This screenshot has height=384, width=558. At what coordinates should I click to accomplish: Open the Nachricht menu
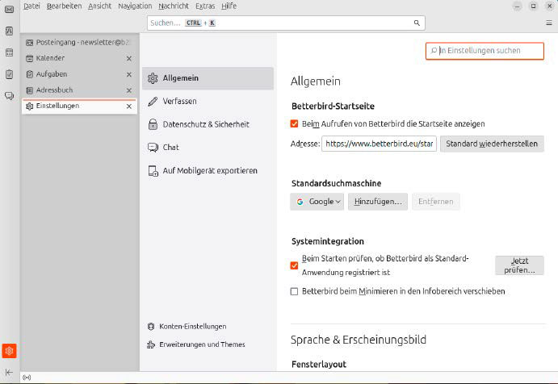pyautogui.click(x=174, y=6)
